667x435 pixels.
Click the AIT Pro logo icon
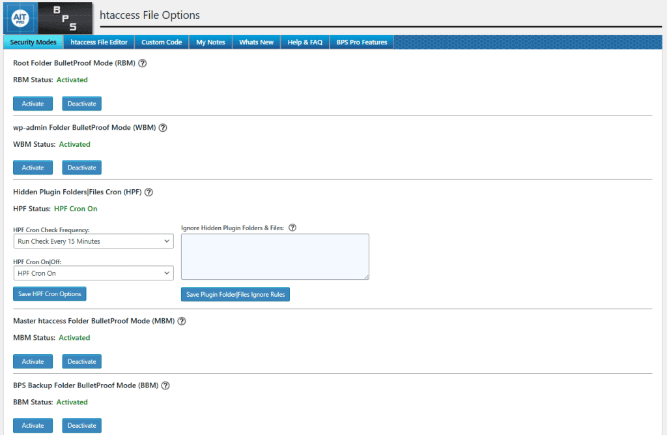click(x=20, y=18)
